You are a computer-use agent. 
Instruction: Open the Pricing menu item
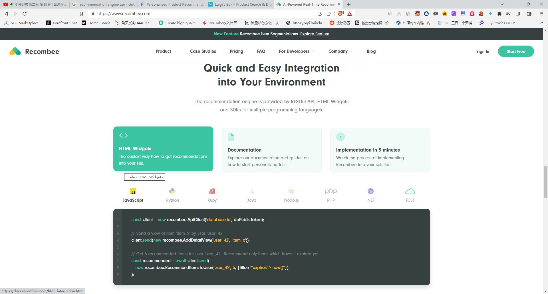(x=236, y=51)
